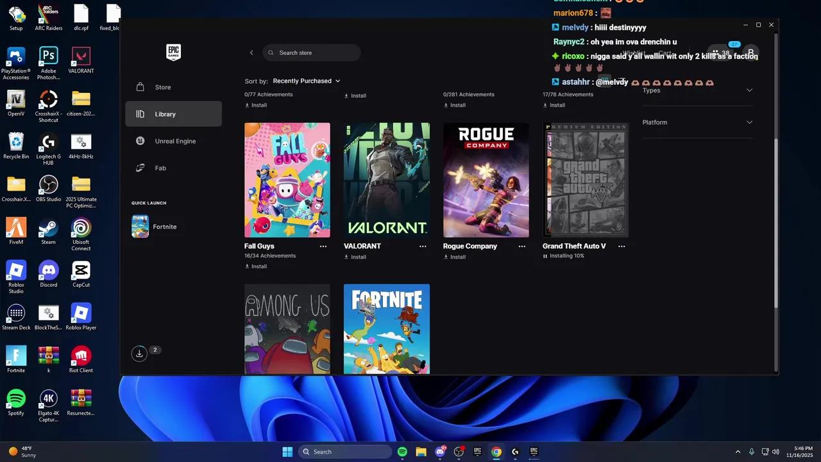The height and width of the screenshot is (462, 821).
Task: Select Library in the sidebar
Action: pos(173,114)
